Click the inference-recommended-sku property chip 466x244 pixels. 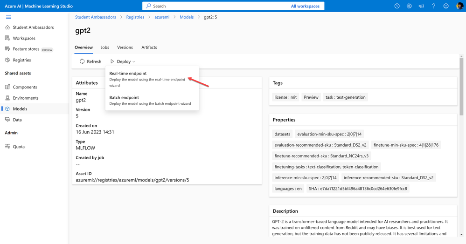point(389,178)
